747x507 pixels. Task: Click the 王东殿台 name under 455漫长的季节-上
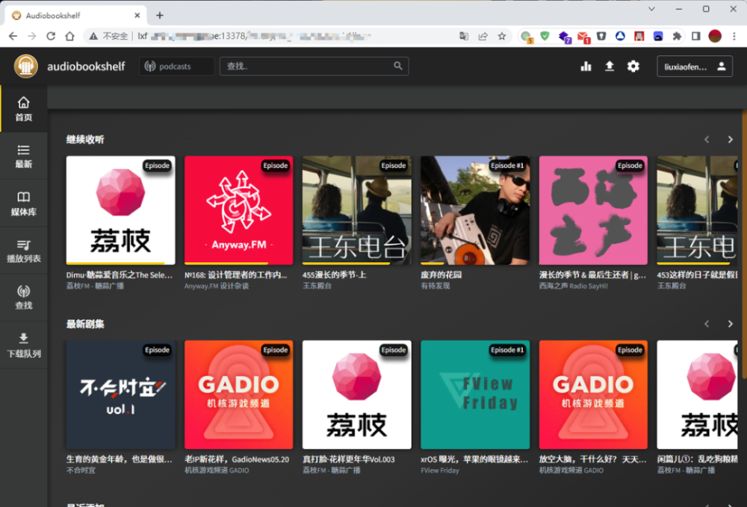click(x=317, y=286)
